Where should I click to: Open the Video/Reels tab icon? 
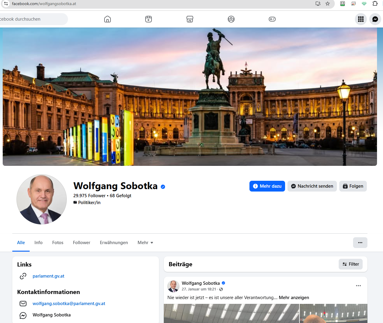click(149, 19)
